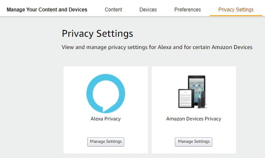Open the Content tab
Image resolution: width=265 pixels, height=158 pixels.
[113, 9]
